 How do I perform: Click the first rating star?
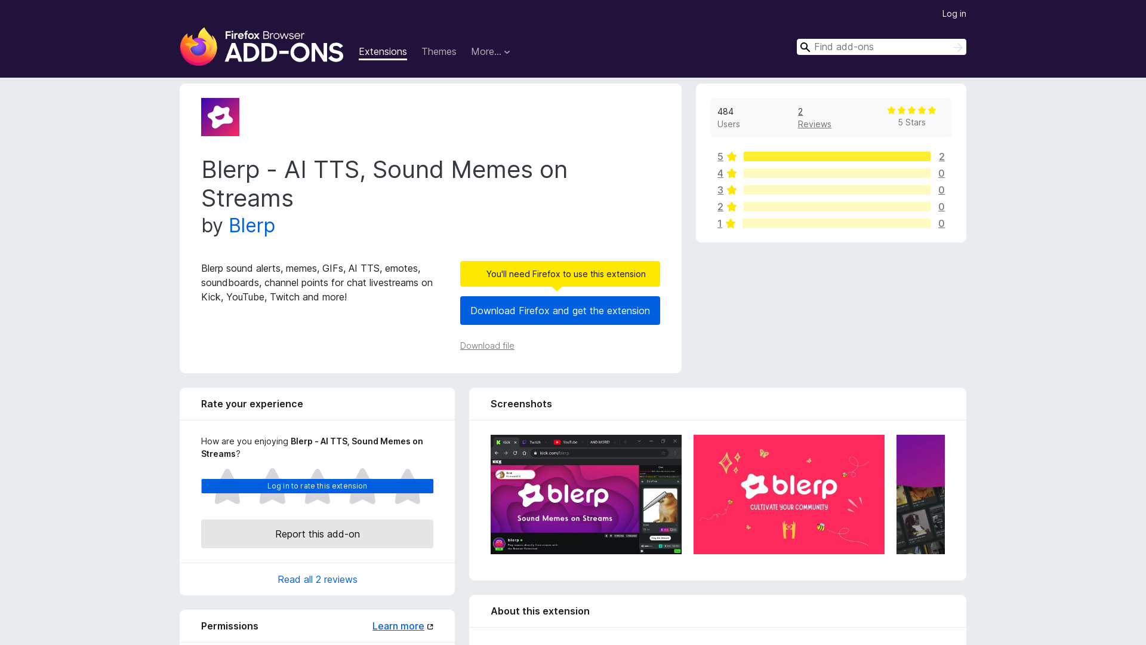[x=227, y=486]
